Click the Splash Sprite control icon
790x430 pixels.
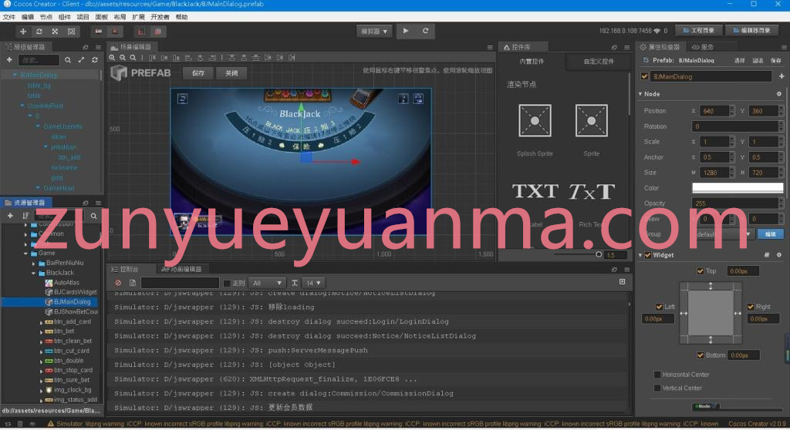tap(535, 121)
